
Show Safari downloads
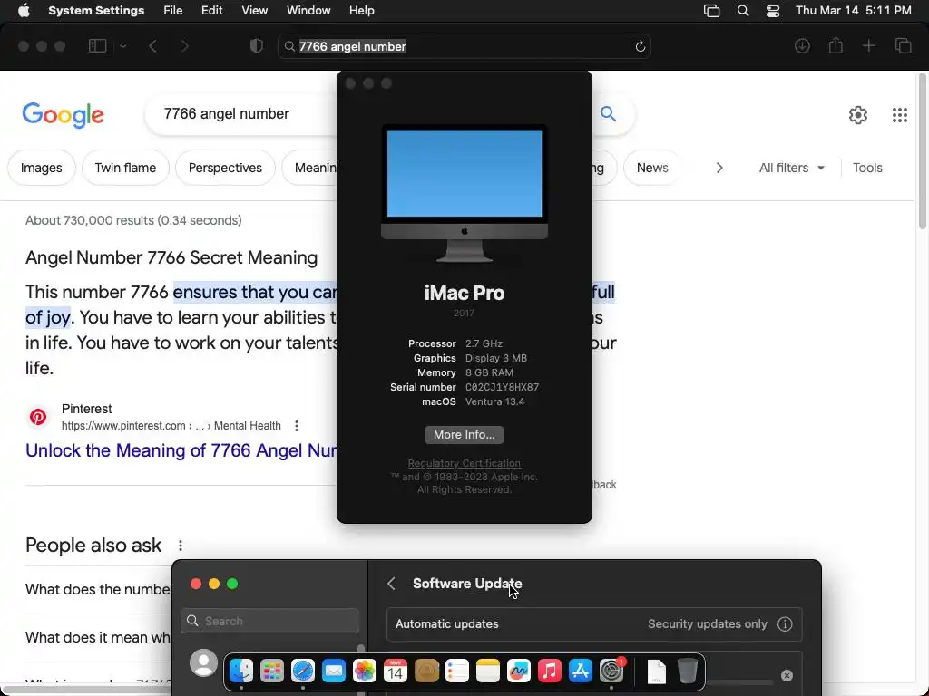802,46
